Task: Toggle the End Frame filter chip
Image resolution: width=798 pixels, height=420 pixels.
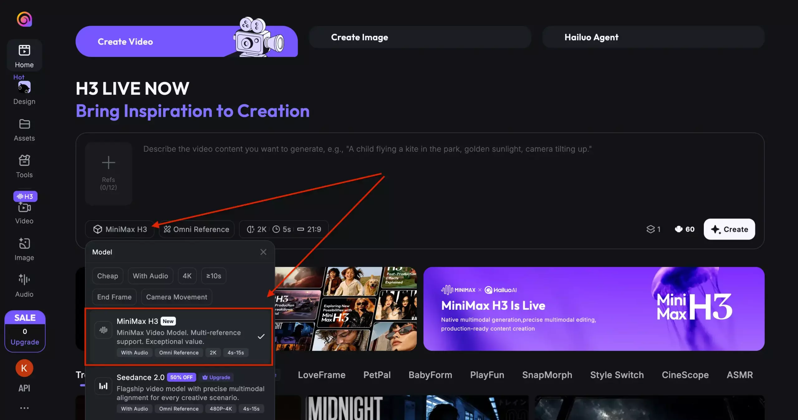Action: click(x=114, y=297)
